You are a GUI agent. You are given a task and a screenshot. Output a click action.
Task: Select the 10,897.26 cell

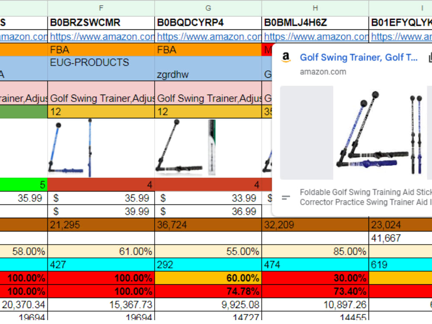tap(315, 305)
